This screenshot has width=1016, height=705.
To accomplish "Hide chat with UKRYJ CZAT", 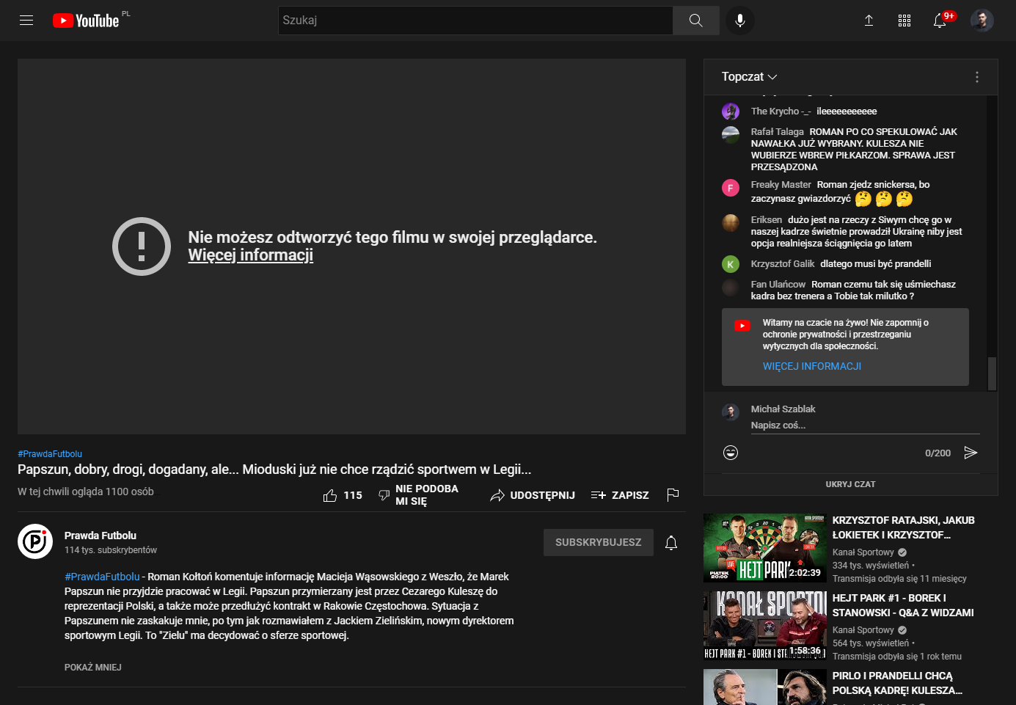I will [851, 484].
